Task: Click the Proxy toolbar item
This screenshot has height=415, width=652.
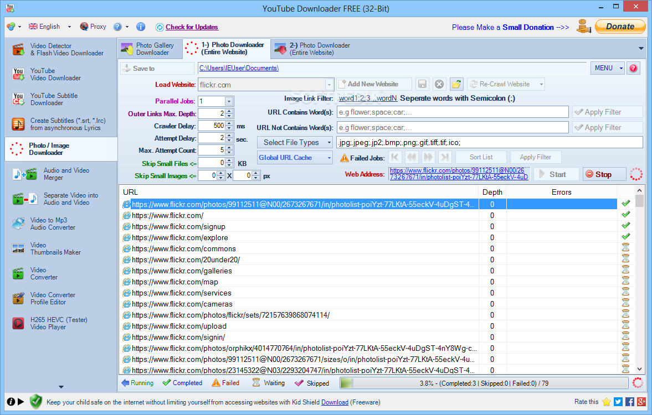Action: 93,27
